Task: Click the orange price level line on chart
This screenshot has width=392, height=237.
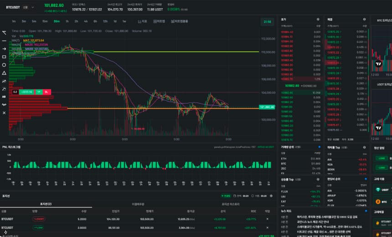Action: coord(137,108)
